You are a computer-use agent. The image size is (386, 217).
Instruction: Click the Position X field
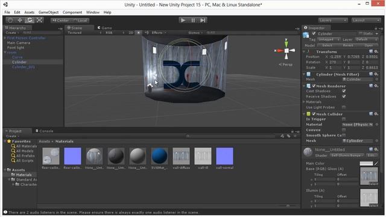(335, 57)
